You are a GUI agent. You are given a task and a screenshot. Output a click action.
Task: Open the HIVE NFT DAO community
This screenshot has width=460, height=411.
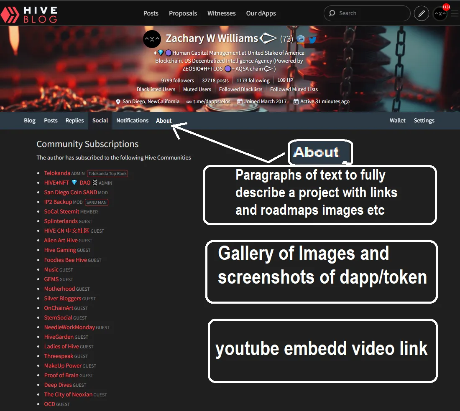point(70,183)
